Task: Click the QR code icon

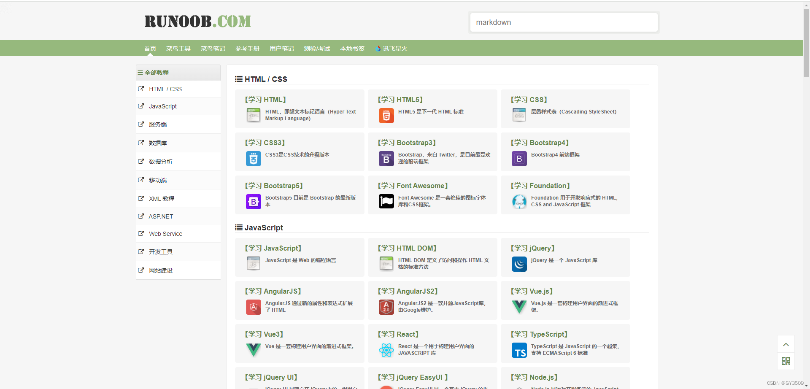Action: (x=786, y=361)
